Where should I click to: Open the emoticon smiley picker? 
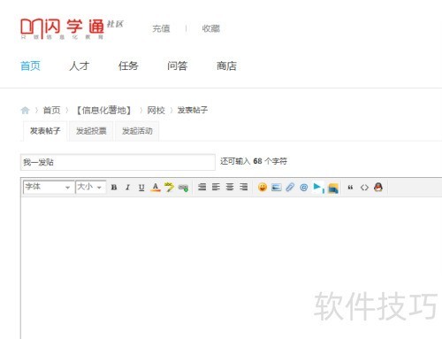click(263, 187)
